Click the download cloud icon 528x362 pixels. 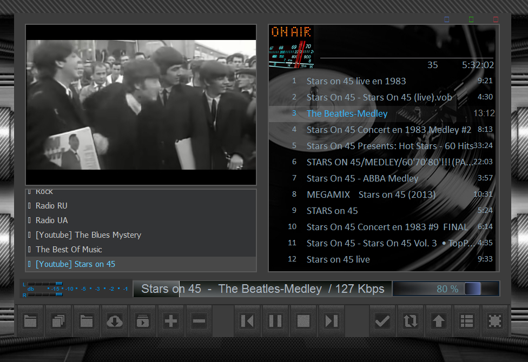click(115, 321)
